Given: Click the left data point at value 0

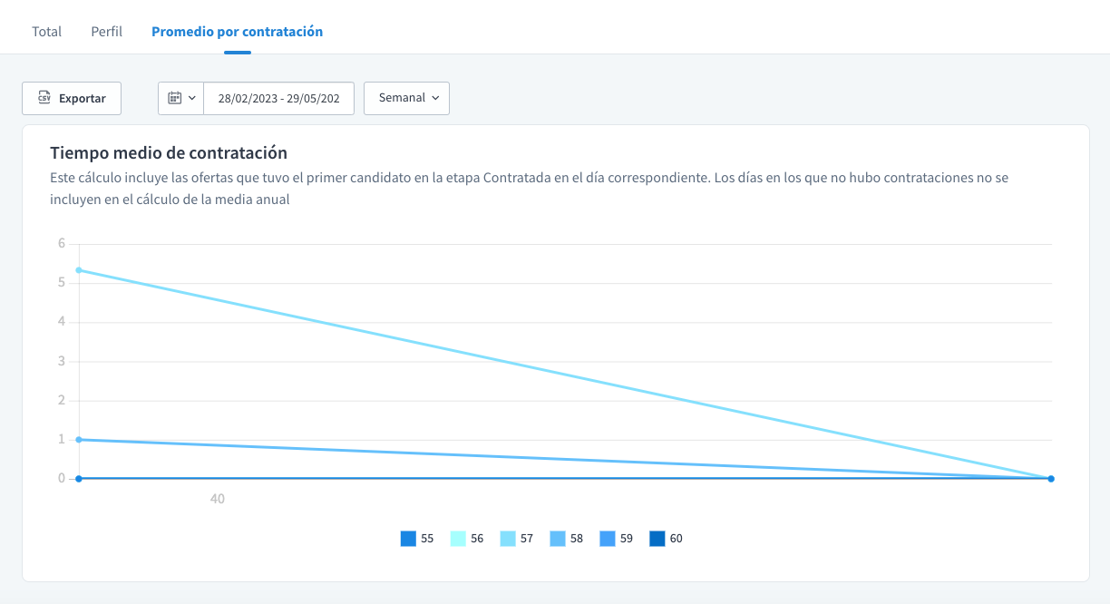Looking at the screenshot, I should click(x=79, y=479).
